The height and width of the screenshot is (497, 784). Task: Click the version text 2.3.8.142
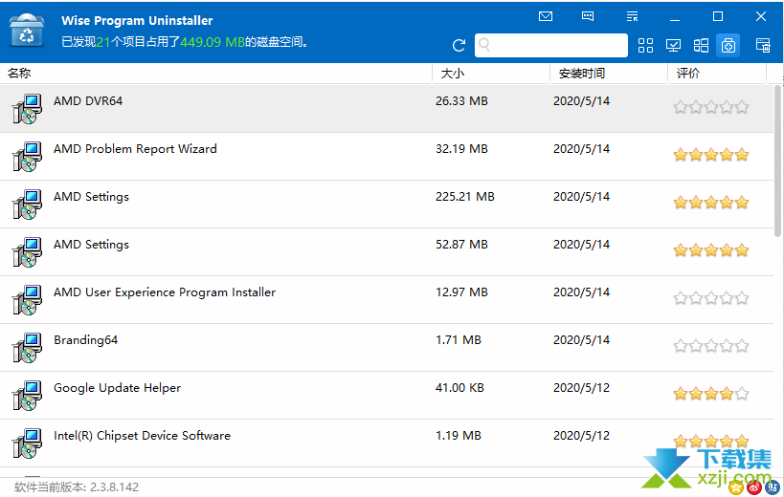pos(114,487)
